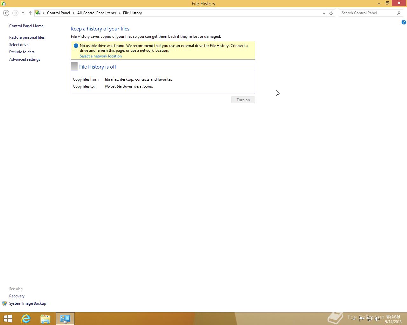Screen dimensions: 407x325
Task: Restore down the File History window
Action: (387, 3)
